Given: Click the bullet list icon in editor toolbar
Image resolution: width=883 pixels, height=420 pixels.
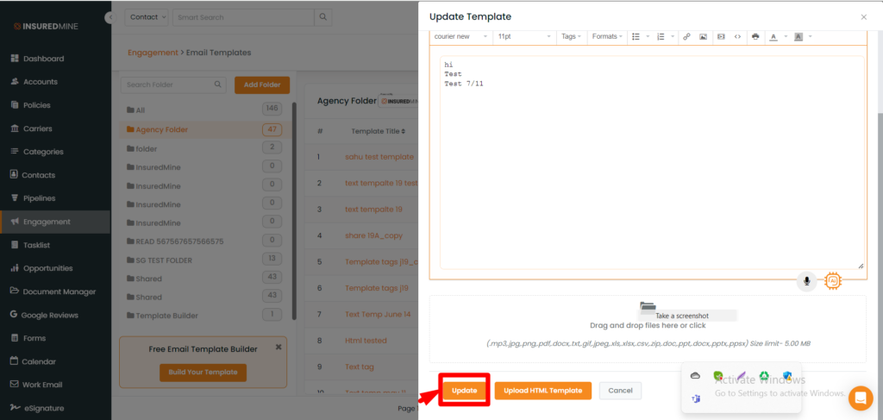Looking at the screenshot, I should [636, 36].
